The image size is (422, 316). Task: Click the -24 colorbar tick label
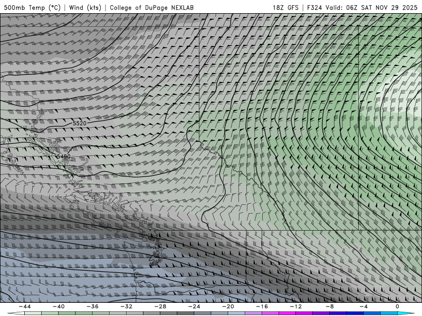[194, 307]
